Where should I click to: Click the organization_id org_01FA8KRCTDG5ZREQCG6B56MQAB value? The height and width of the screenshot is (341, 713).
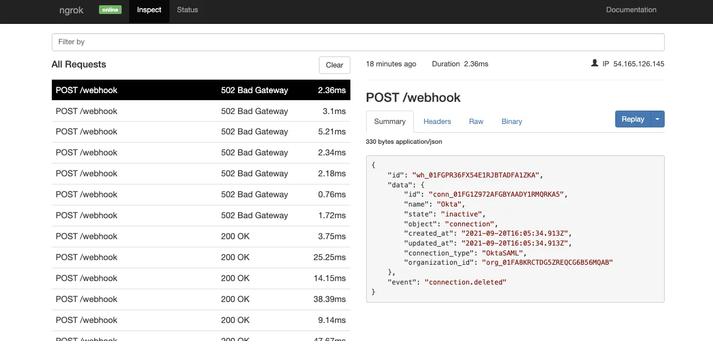tap(547, 263)
